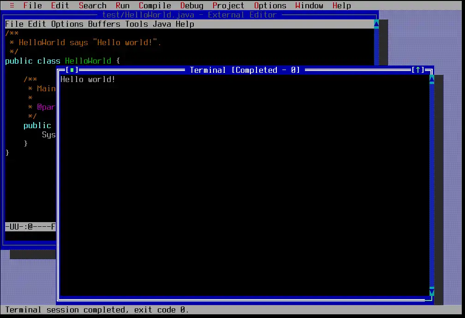
Task: Open Help menu in External Editor window
Action: point(185,24)
